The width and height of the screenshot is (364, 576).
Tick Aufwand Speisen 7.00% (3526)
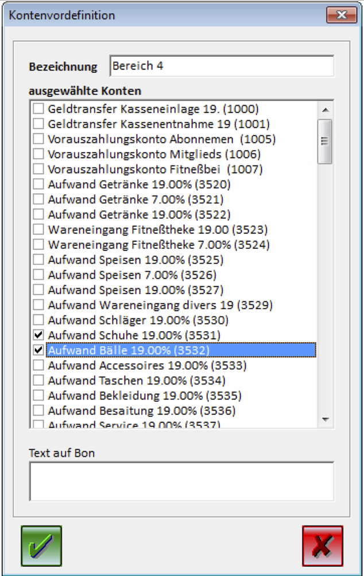pos(38,275)
